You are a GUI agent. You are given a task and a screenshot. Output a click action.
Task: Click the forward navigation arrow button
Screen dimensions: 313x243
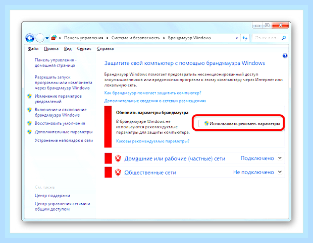(x=40, y=38)
